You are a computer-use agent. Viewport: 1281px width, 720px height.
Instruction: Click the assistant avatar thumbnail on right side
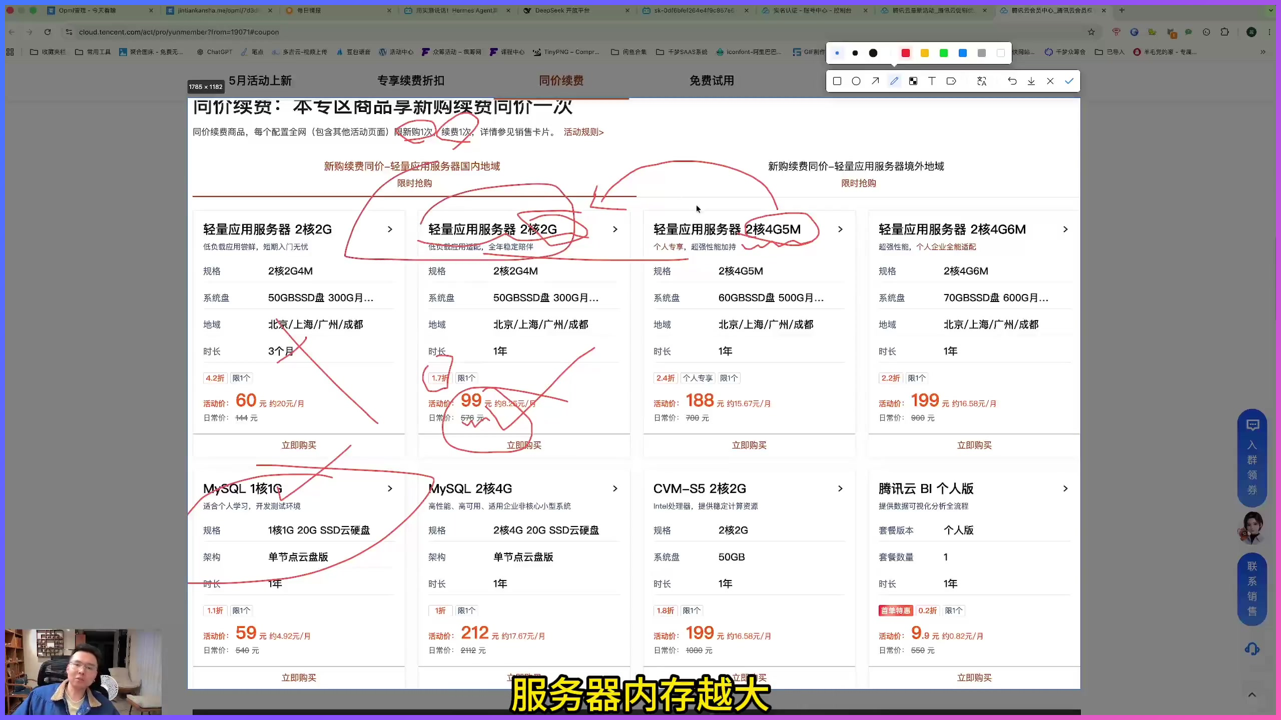coord(1252,527)
